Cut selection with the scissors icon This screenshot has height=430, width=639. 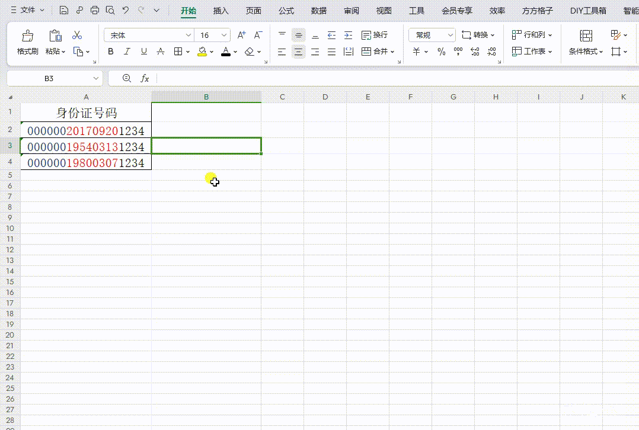coord(77,36)
